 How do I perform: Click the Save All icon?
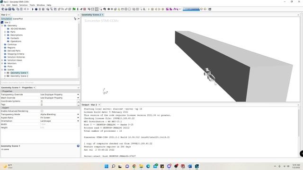click(13, 9)
